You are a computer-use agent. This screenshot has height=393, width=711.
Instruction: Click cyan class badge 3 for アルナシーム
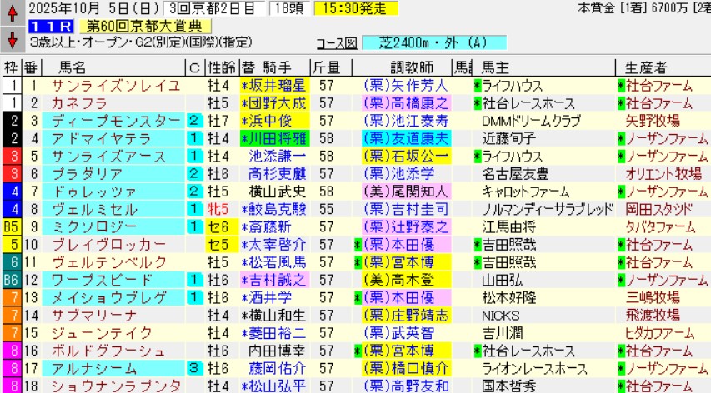[x=193, y=367]
